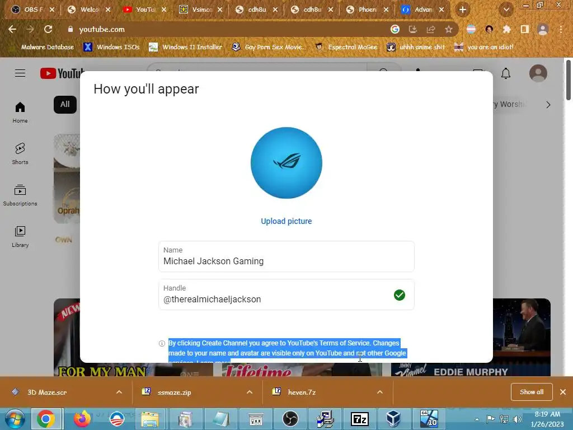The height and width of the screenshot is (430, 573).
Task: Expand options for heven.7z download
Action: click(380, 392)
